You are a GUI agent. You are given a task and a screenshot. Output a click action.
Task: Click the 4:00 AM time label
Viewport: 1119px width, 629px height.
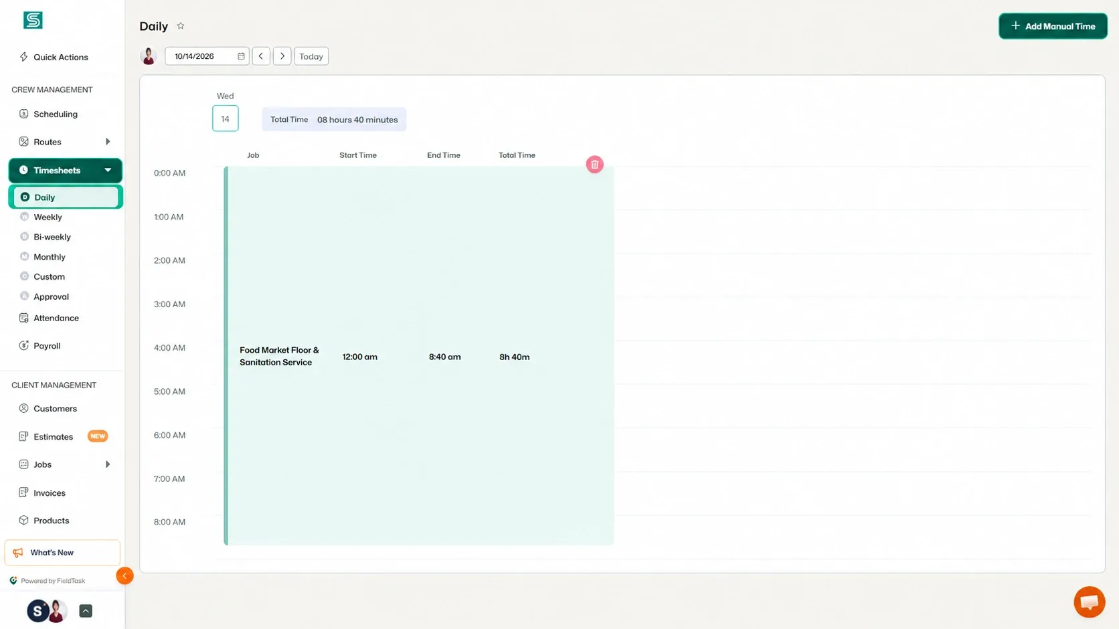[x=169, y=348]
